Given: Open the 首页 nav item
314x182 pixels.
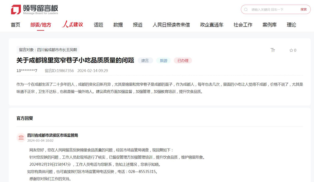Looking at the screenshot, I should point(16,25).
